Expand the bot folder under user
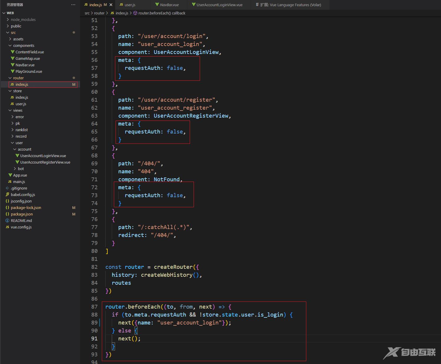The image size is (441, 364). click(x=21, y=169)
